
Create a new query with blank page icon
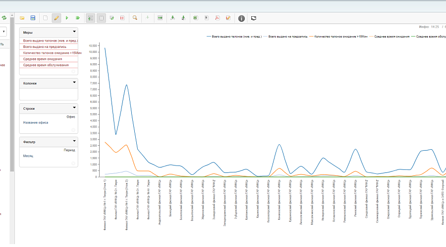45,18
